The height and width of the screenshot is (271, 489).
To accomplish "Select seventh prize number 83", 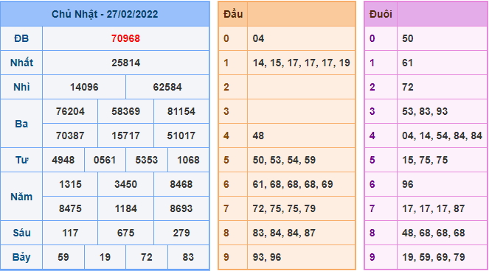I will point(188,257).
